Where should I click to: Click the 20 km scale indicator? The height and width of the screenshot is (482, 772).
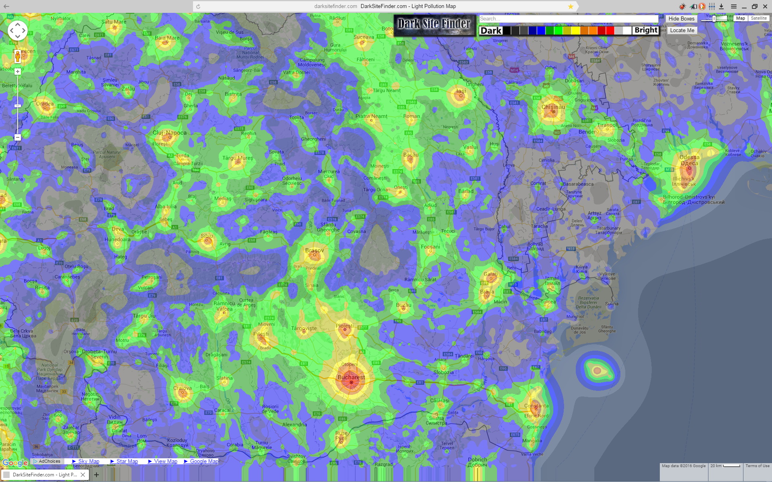point(725,466)
